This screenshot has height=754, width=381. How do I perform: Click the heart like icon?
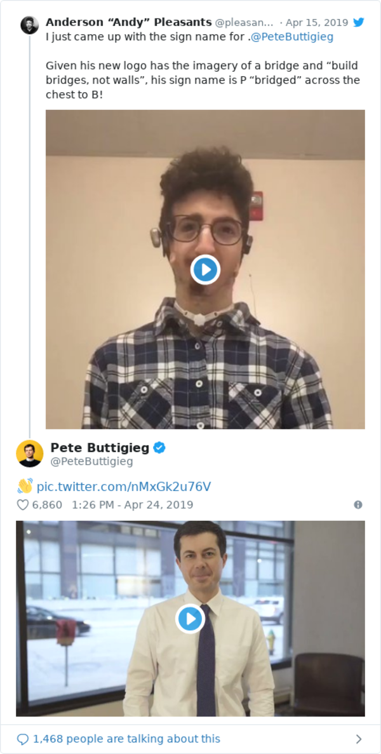click(23, 505)
